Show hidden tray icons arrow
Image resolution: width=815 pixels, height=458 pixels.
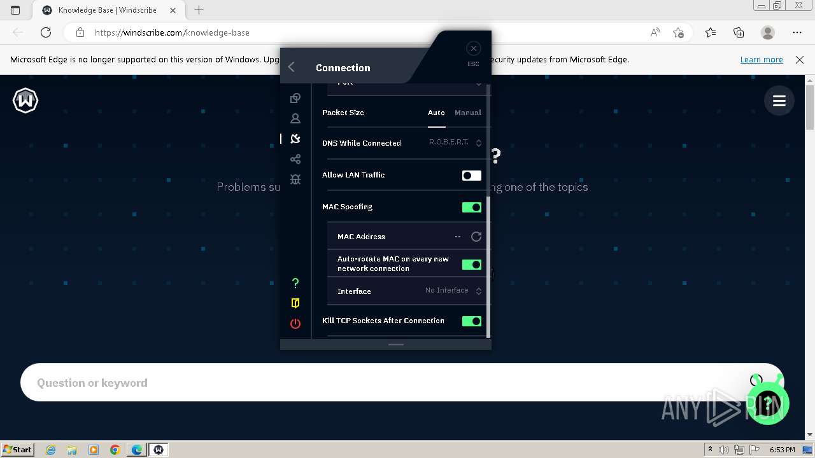tap(710, 450)
